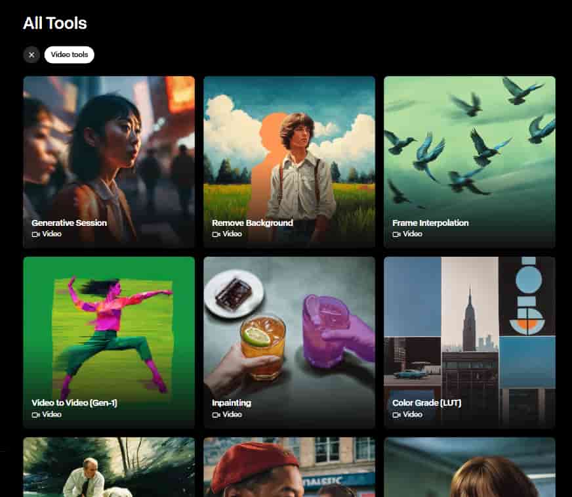Clear the filter with the X button
Viewport: 572px width, 497px height.
[31, 54]
